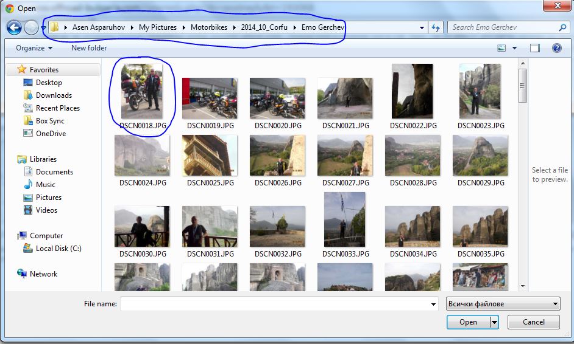Open the Help question mark icon
The image size is (574, 344).
pos(557,48)
